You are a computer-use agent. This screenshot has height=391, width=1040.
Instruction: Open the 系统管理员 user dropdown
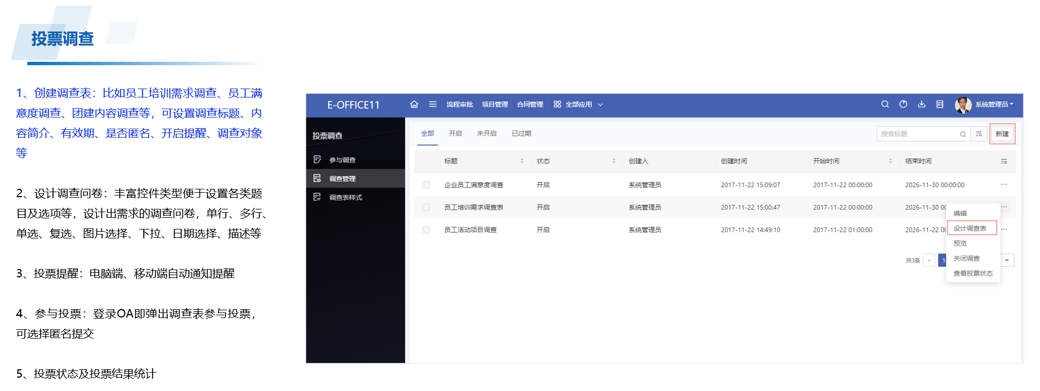click(994, 105)
